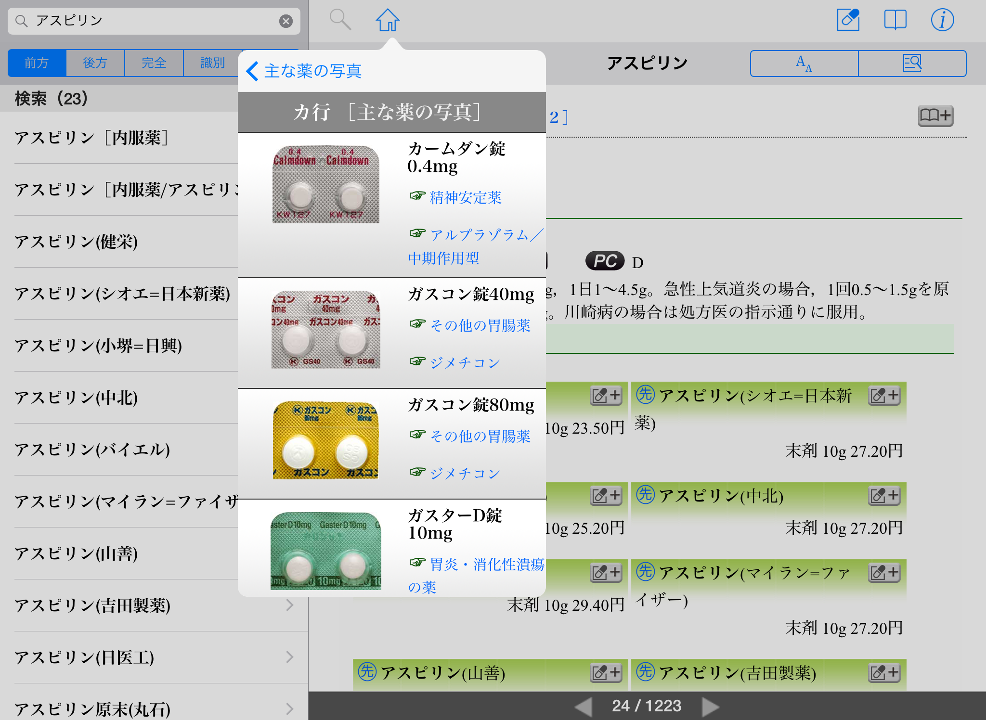Expand アスピリン(日医工) list entry chevron
986x720 pixels.
[x=289, y=657]
